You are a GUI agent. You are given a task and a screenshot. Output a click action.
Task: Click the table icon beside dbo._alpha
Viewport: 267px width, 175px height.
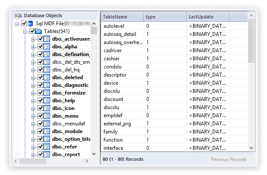pyautogui.click(x=47, y=47)
